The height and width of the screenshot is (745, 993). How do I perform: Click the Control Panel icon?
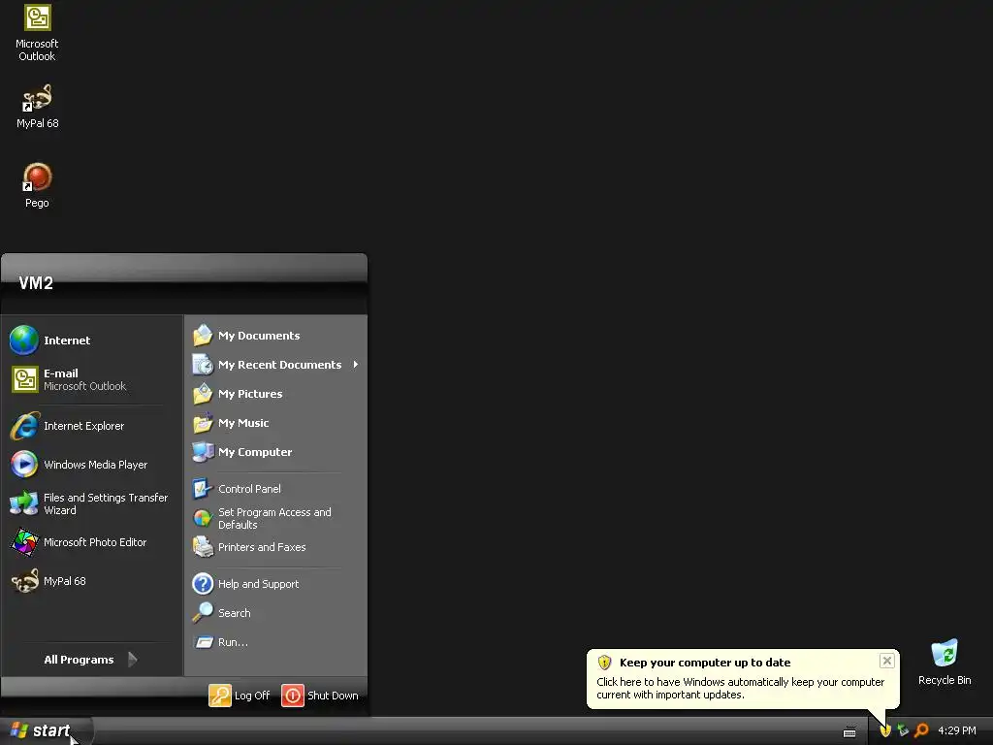[x=203, y=489]
